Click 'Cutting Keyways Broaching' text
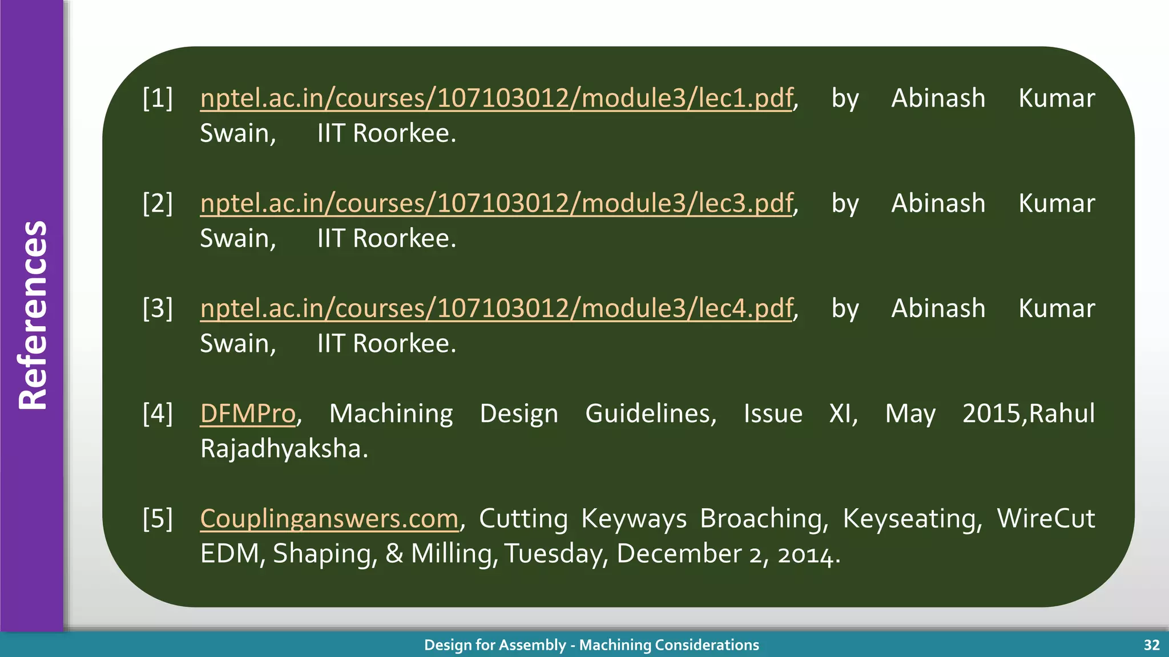 click(x=654, y=519)
